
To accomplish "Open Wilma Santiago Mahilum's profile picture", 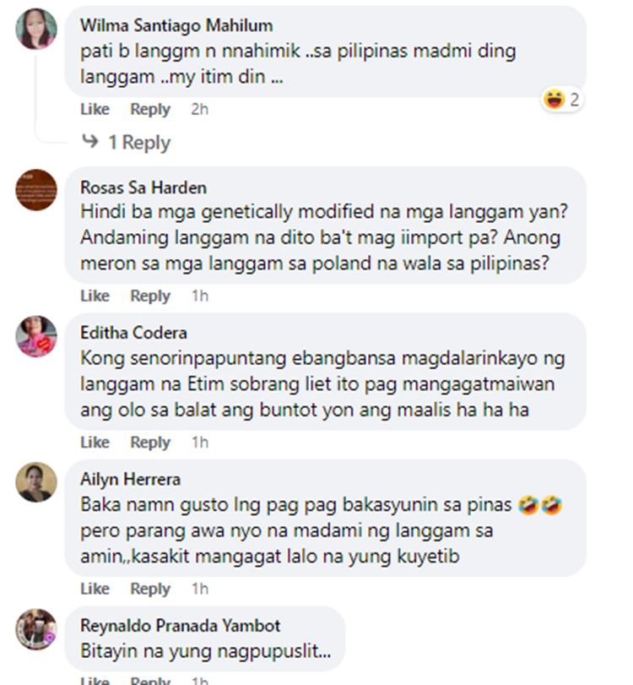I will click(x=36, y=29).
